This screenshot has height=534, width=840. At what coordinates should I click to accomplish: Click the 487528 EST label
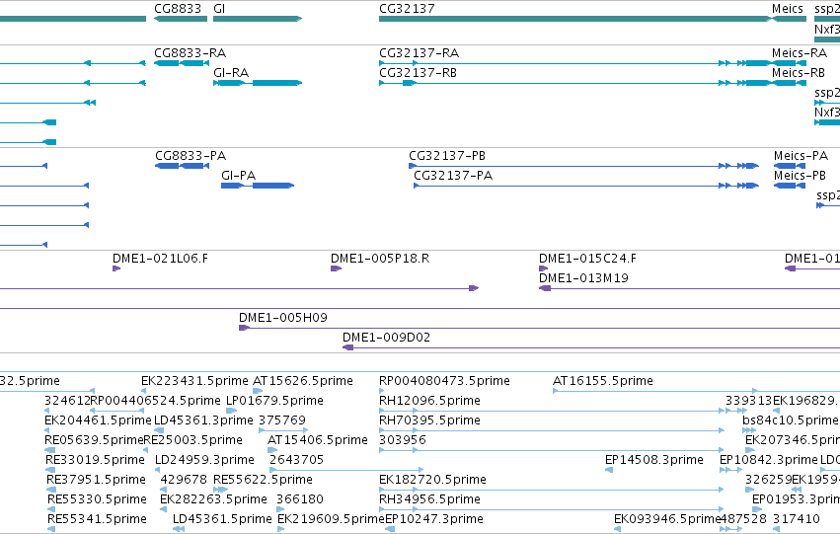tap(743, 519)
